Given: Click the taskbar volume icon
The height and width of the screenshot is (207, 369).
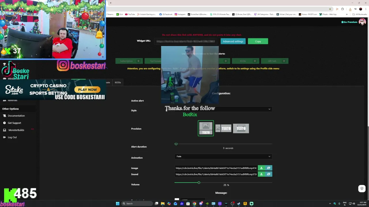Looking at the screenshot, I should pyautogui.click(x=353, y=204).
